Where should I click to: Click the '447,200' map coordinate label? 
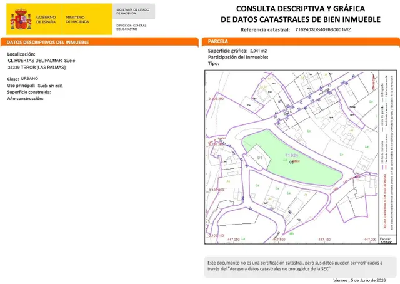(370, 240)
